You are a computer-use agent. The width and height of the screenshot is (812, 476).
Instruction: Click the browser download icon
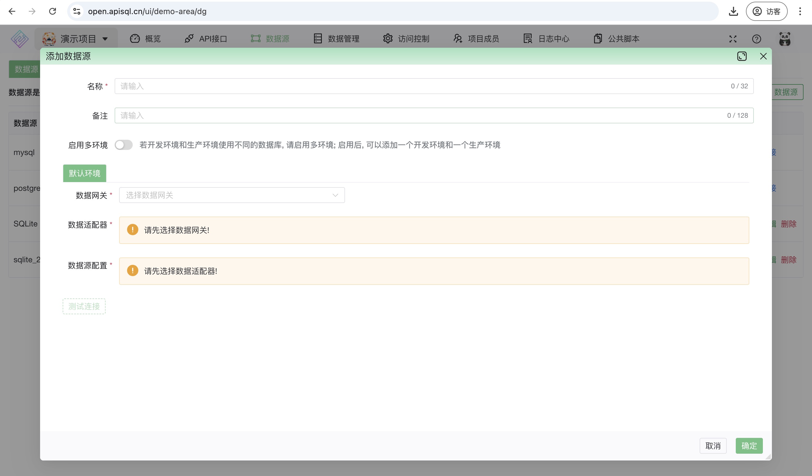(x=734, y=12)
